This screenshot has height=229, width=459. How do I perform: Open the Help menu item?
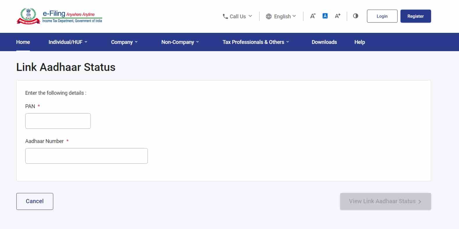[359, 42]
